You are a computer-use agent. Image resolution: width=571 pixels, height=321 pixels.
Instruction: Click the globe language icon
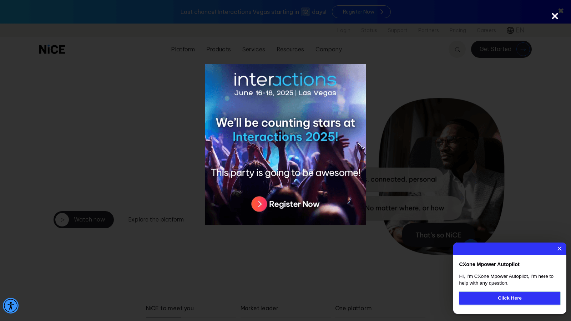point(510,30)
